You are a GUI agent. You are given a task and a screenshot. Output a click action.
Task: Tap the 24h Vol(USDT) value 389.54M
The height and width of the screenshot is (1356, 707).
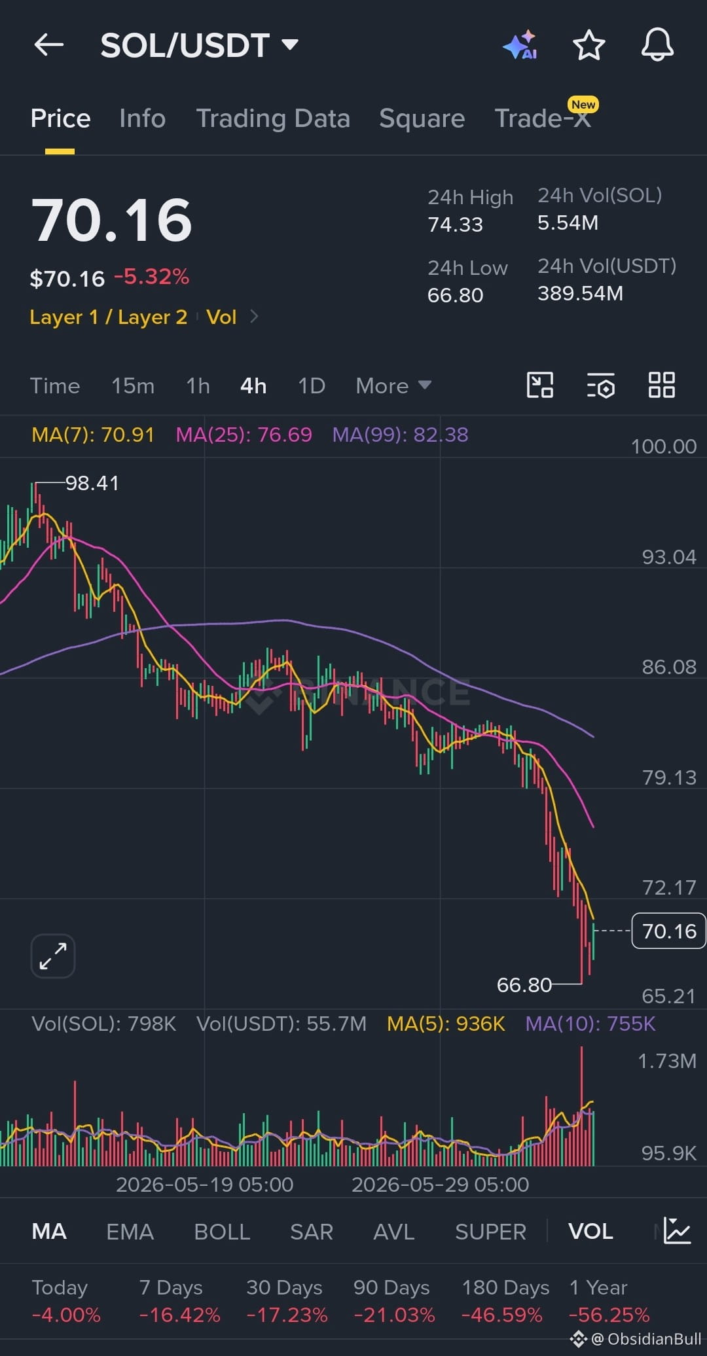(580, 293)
